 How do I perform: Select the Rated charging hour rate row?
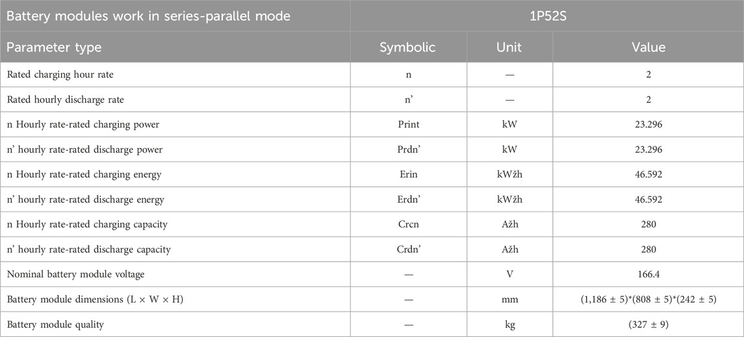[372, 75]
